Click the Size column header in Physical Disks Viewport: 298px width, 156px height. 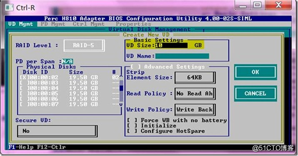(x=76, y=72)
